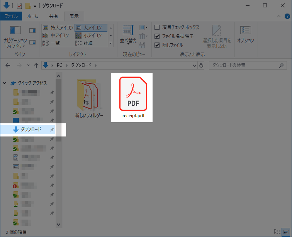Click the new folder quick access icon
The height and width of the screenshot is (237, 292).
pyautogui.click(x=28, y=6)
